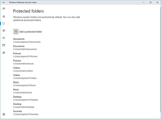Open the hamburger navigation menu
The image size is (161, 119).
point(4,8)
